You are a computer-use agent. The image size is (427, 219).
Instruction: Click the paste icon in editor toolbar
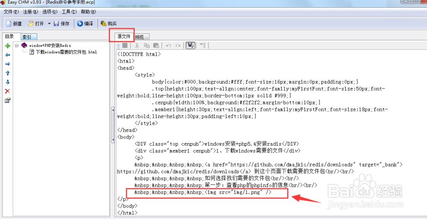[x=156, y=45]
